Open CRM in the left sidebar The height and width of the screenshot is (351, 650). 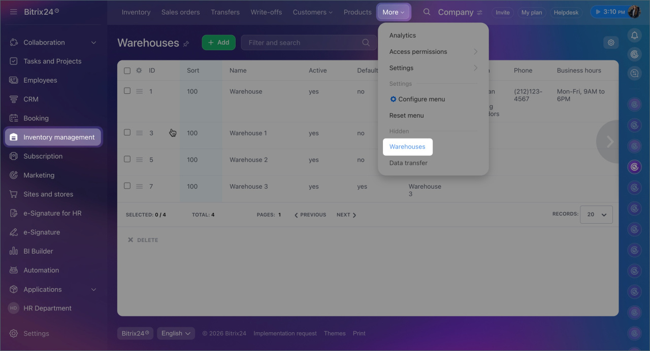[31, 99]
